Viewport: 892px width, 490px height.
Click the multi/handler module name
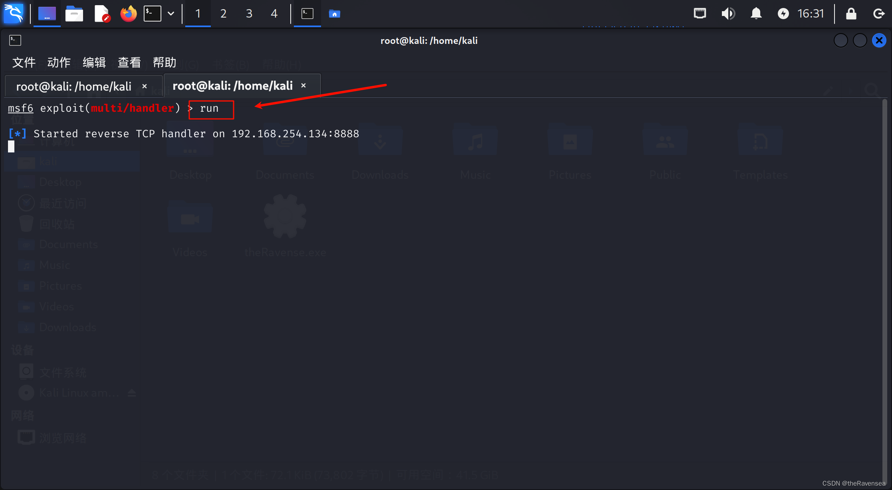pos(133,108)
